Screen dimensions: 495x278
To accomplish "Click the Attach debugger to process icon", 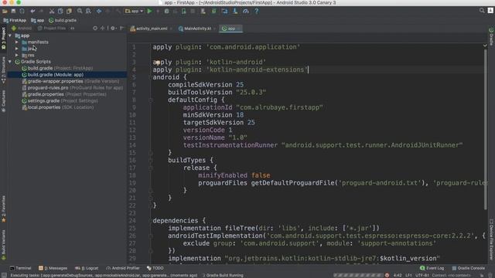I will click(x=184, y=11).
